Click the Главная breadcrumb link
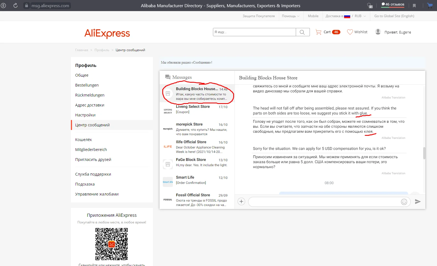The width and height of the screenshot is (437, 266). (82, 50)
